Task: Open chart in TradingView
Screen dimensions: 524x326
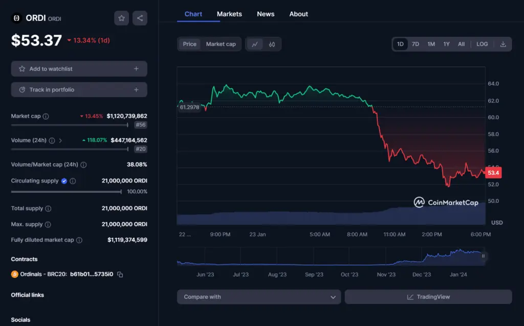Action: click(x=428, y=296)
